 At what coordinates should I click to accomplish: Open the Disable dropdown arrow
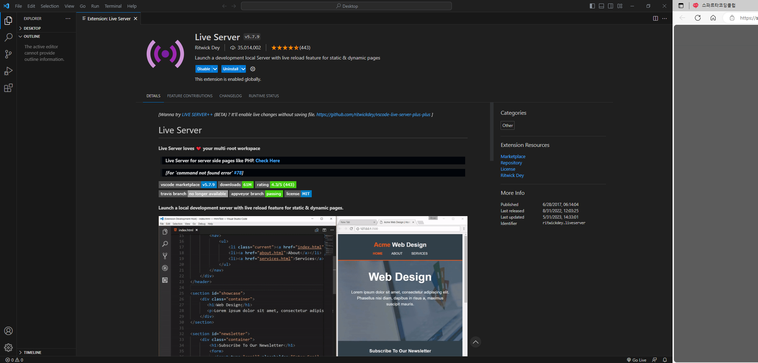[215, 69]
